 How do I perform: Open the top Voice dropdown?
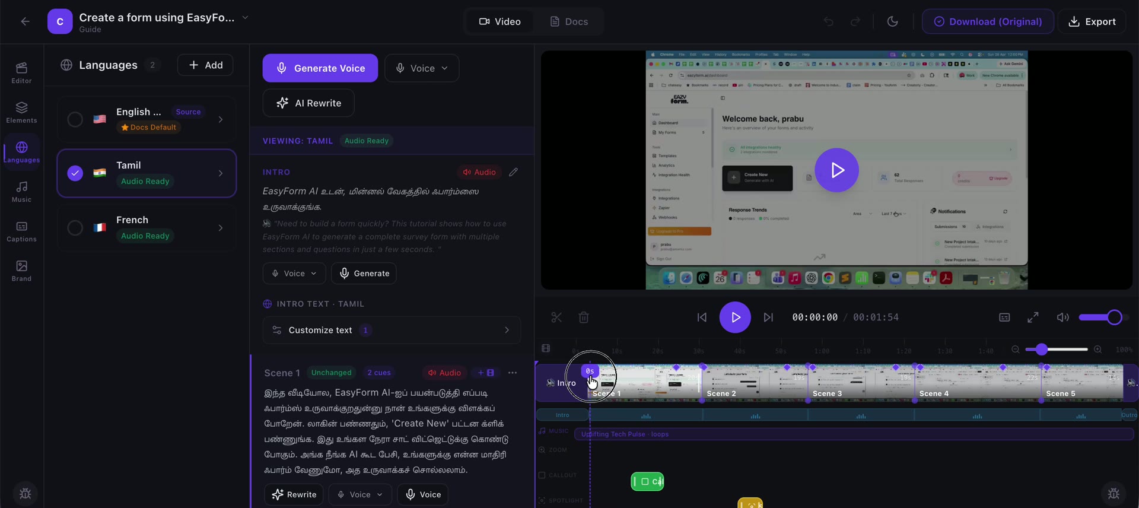pyautogui.click(x=422, y=68)
